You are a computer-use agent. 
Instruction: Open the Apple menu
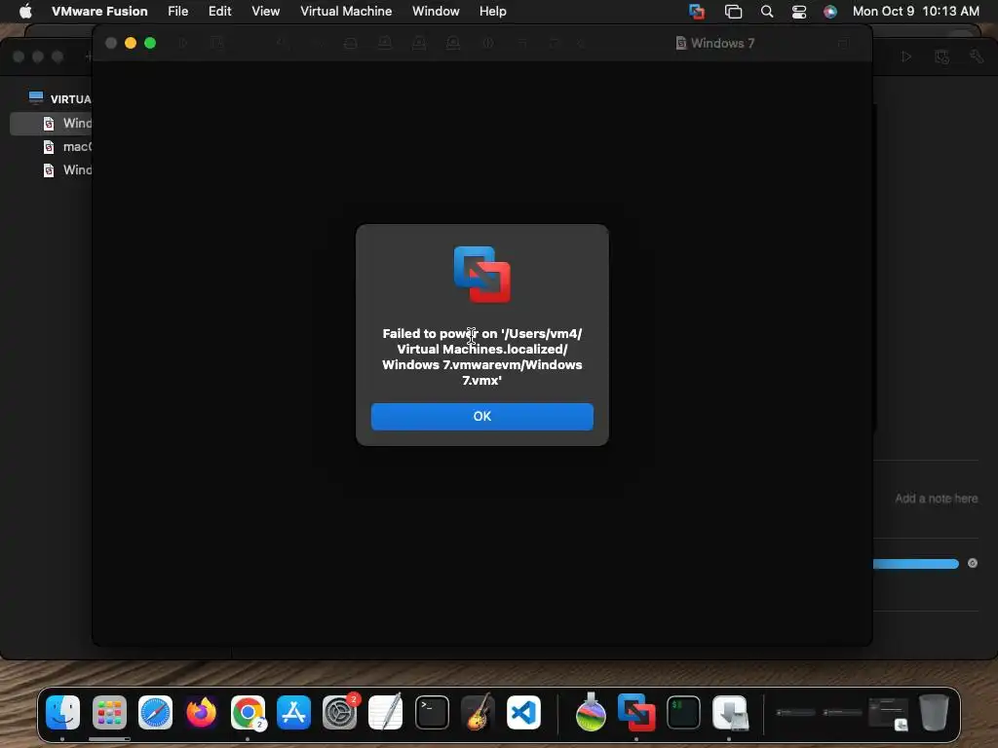(25, 11)
